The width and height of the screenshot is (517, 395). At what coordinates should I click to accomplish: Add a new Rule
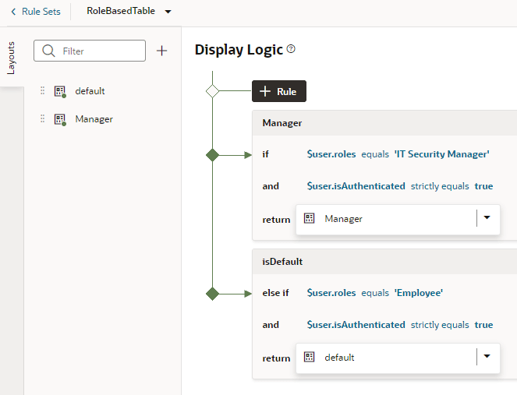click(x=278, y=91)
